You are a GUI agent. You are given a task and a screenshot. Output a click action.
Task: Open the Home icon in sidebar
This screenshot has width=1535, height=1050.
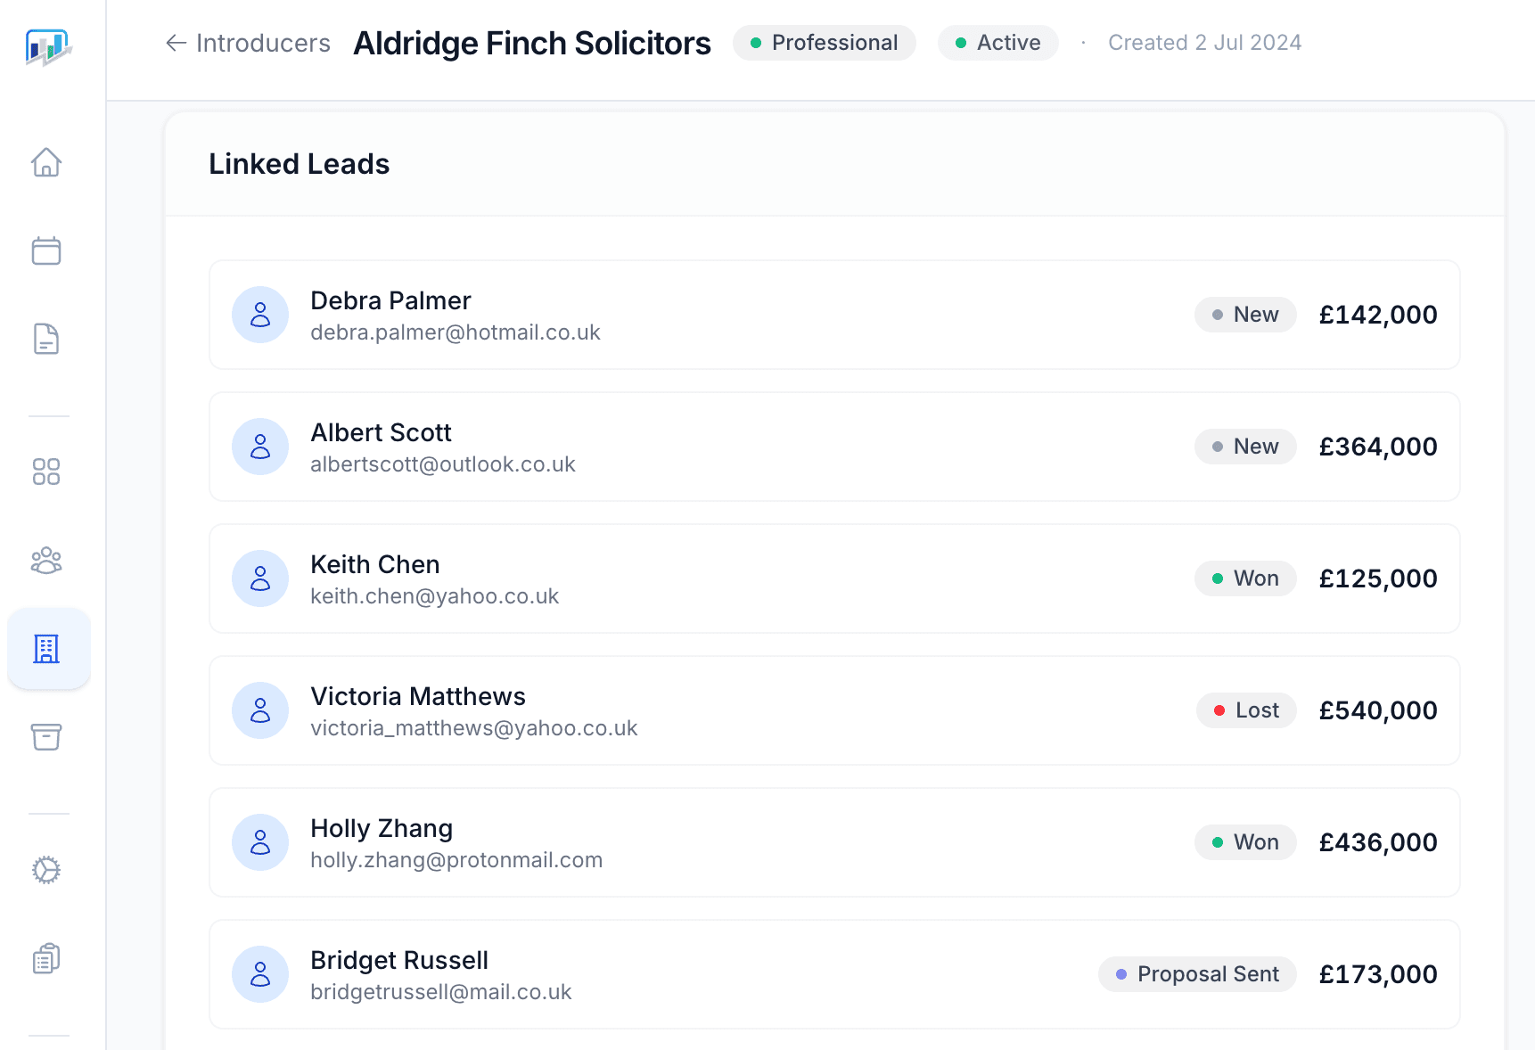(x=46, y=162)
